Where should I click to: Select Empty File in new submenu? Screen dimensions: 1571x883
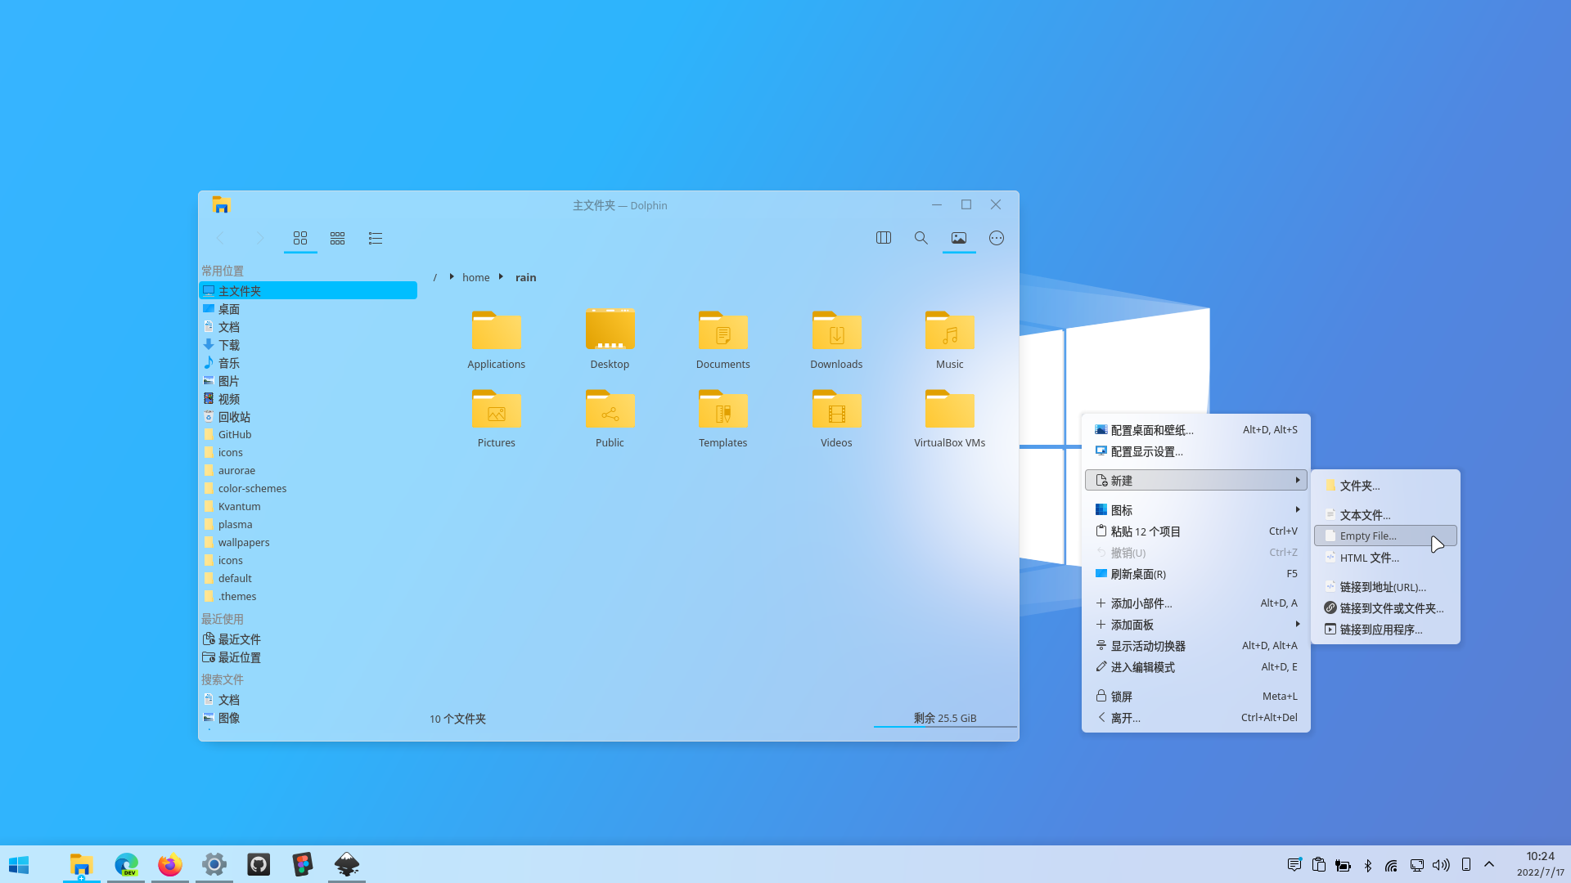tap(1385, 536)
